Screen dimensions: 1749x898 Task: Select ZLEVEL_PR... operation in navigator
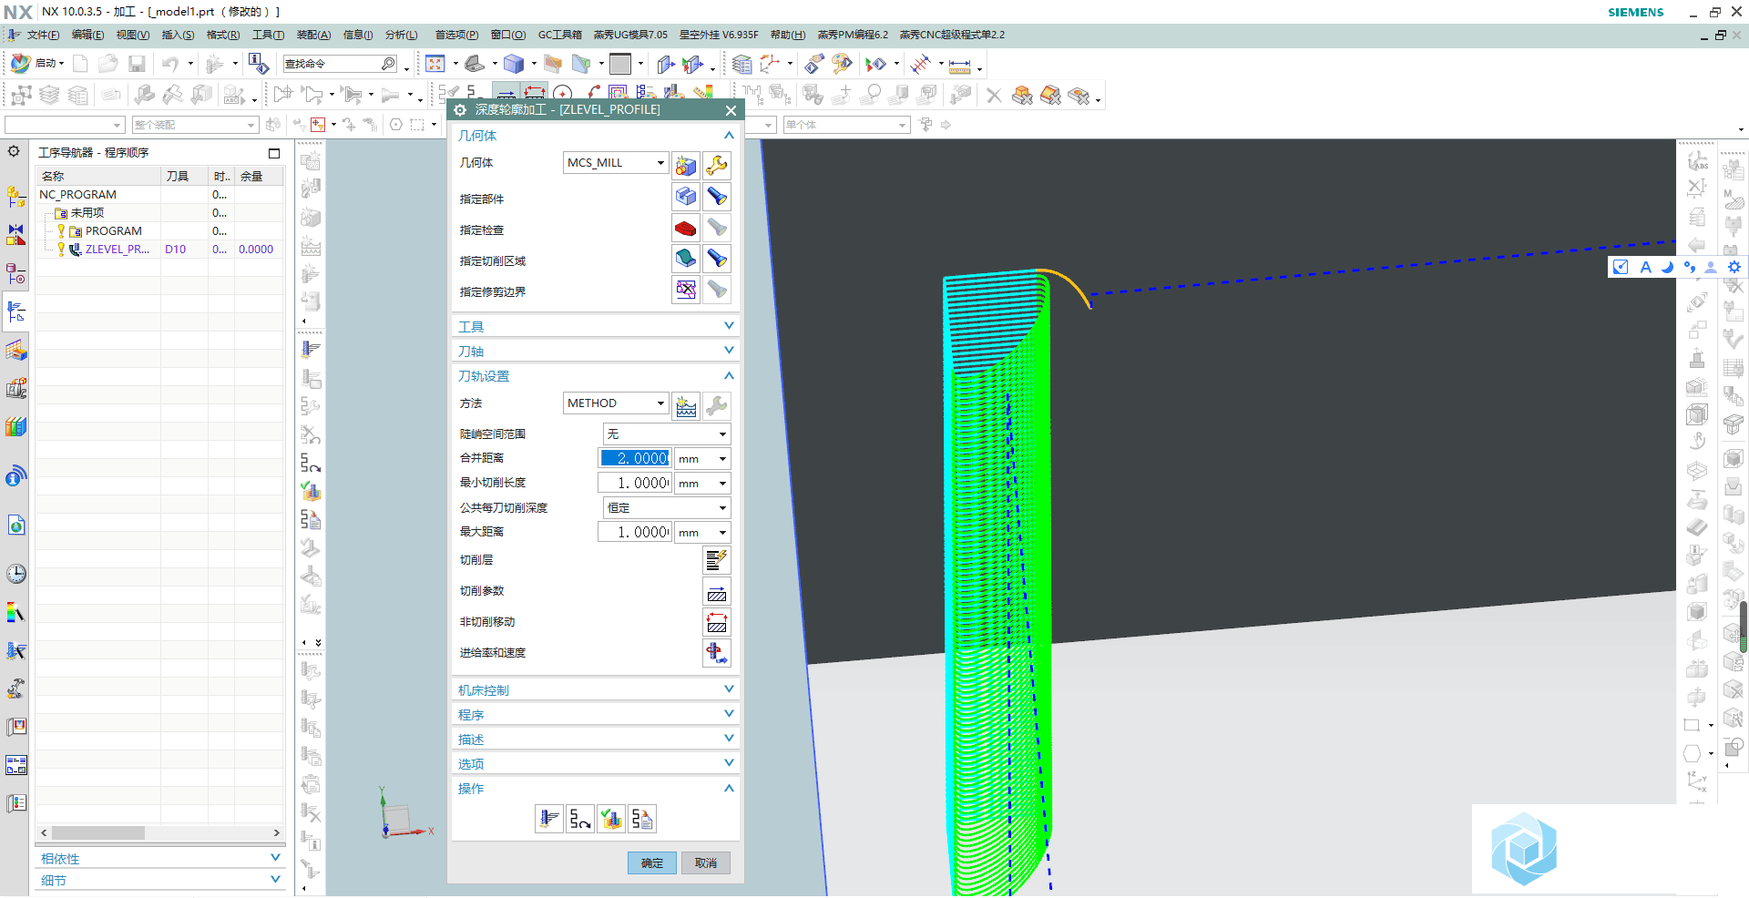click(x=117, y=250)
